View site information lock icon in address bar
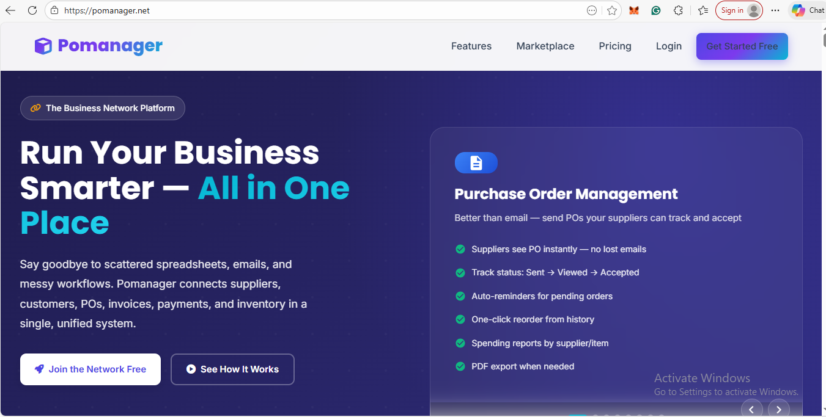The height and width of the screenshot is (417, 826). click(x=54, y=10)
